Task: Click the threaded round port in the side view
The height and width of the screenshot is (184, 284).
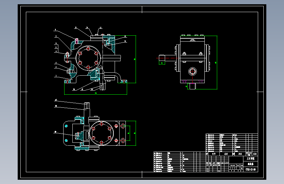Action: click(193, 71)
